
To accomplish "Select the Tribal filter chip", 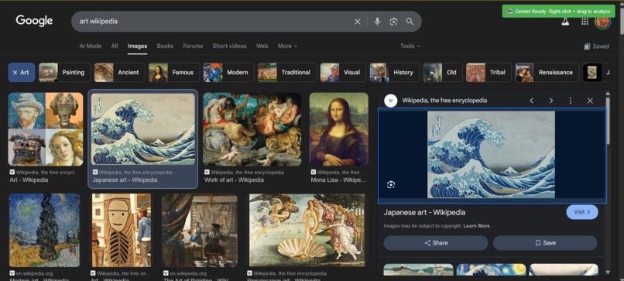I will click(489, 73).
